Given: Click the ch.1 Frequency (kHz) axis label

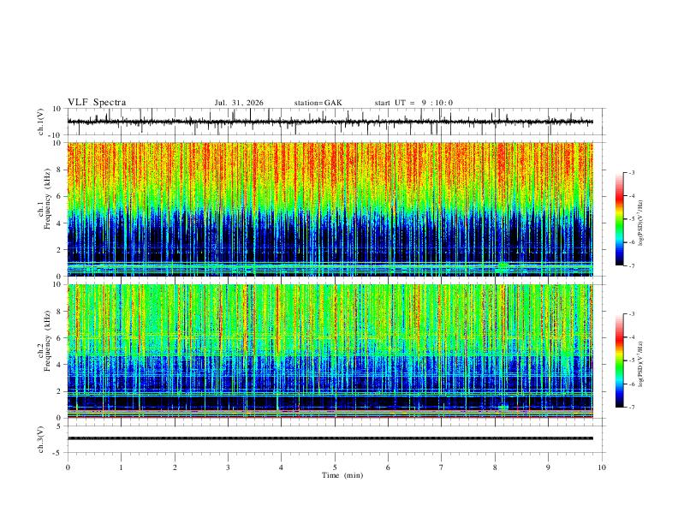Looking at the screenshot, I should point(47,199).
